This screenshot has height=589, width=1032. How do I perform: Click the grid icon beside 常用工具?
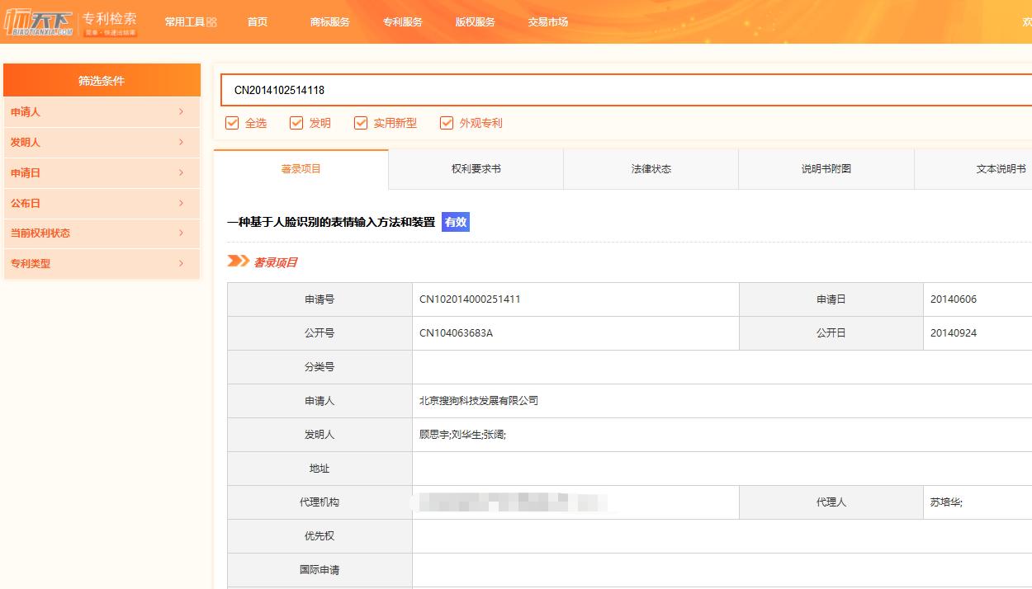pos(213,21)
